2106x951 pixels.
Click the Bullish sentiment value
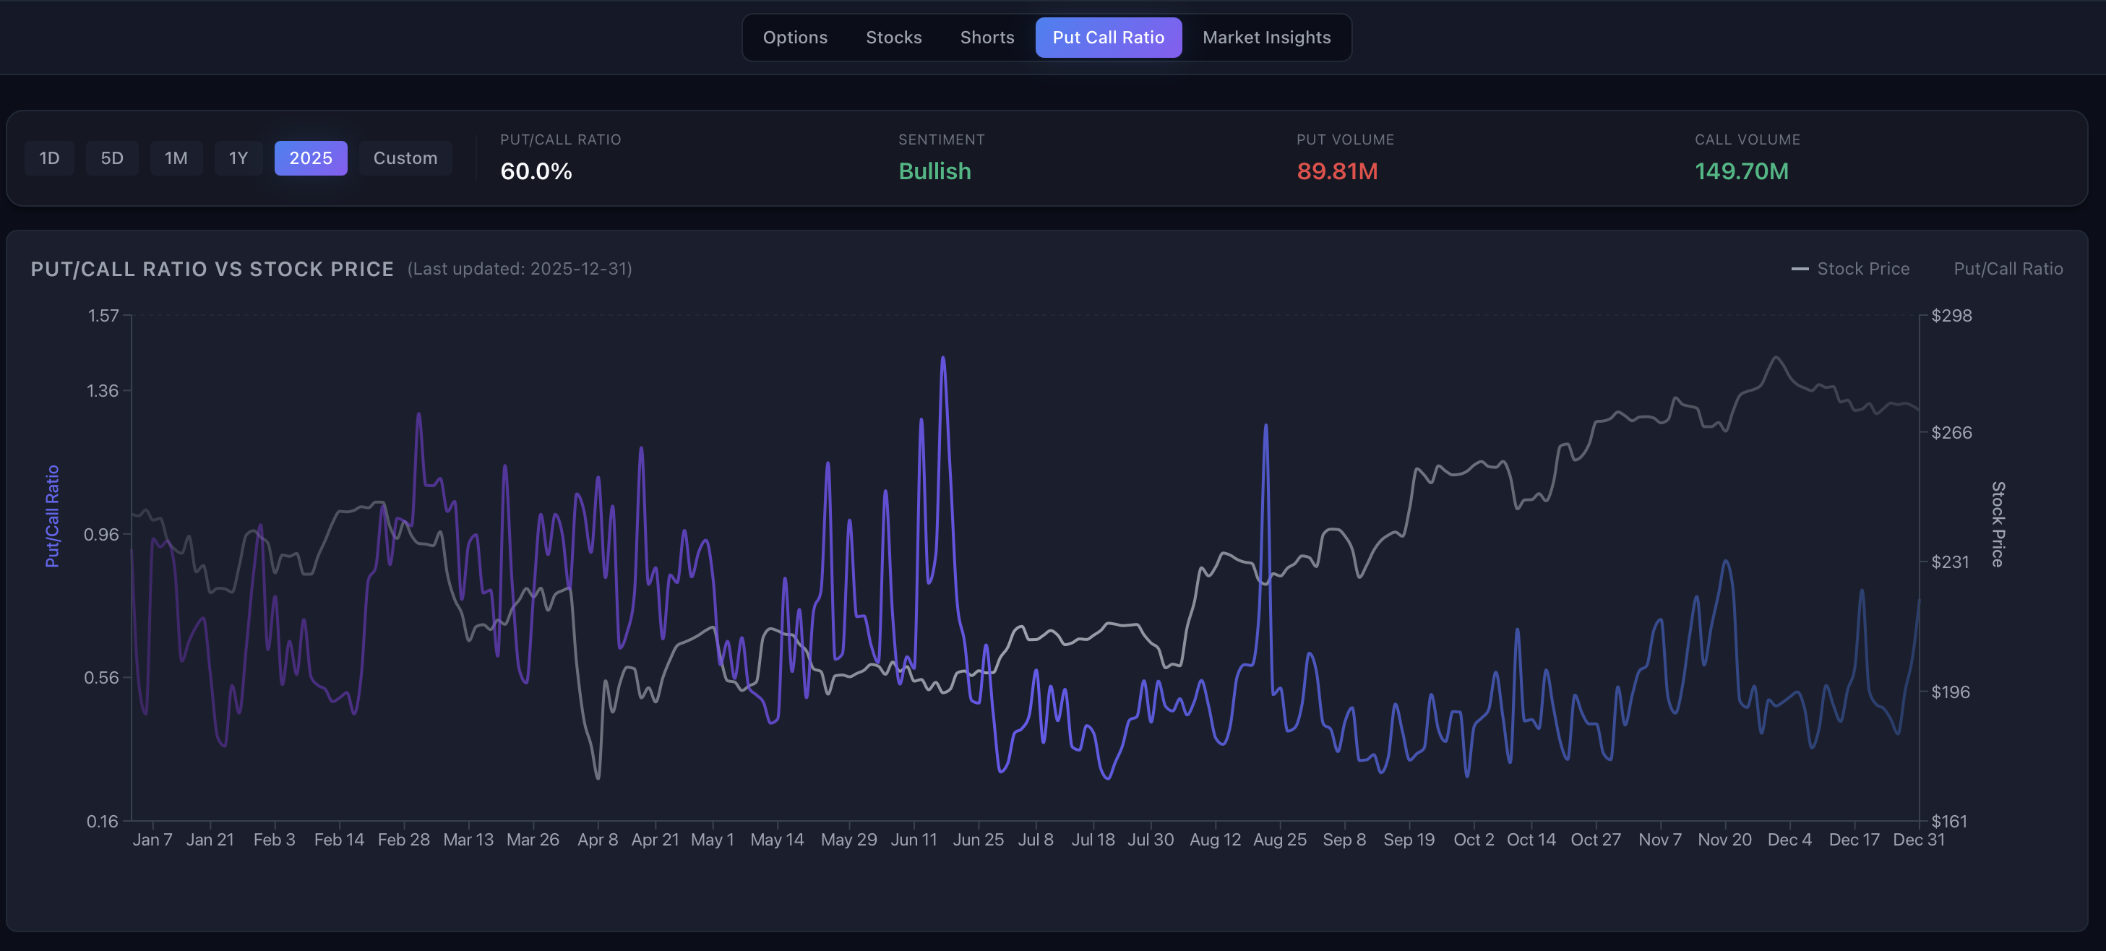tap(934, 172)
